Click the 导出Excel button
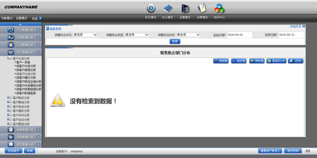317x158 pixels. [x=276, y=61]
